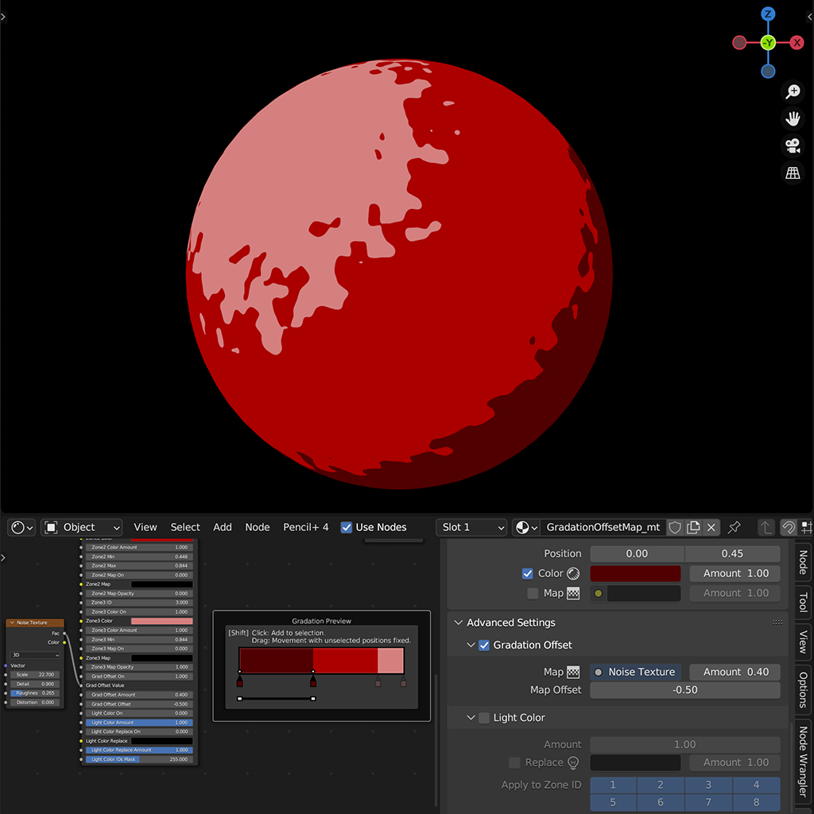The height and width of the screenshot is (814, 814).
Task: Open the Slot 1 dropdown
Action: pyautogui.click(x=472, y=527)
